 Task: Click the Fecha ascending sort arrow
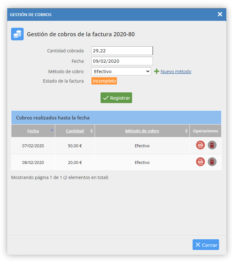pyautogui.click(x=52, y=130)
